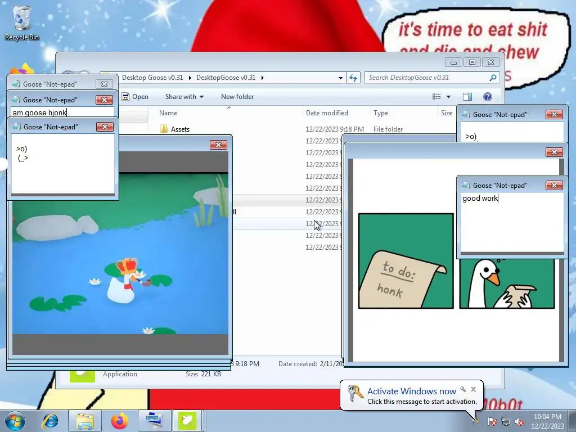Click the Open toolbar icon in Explorer
The image size is (576, 432).
[x=125, y=97]
